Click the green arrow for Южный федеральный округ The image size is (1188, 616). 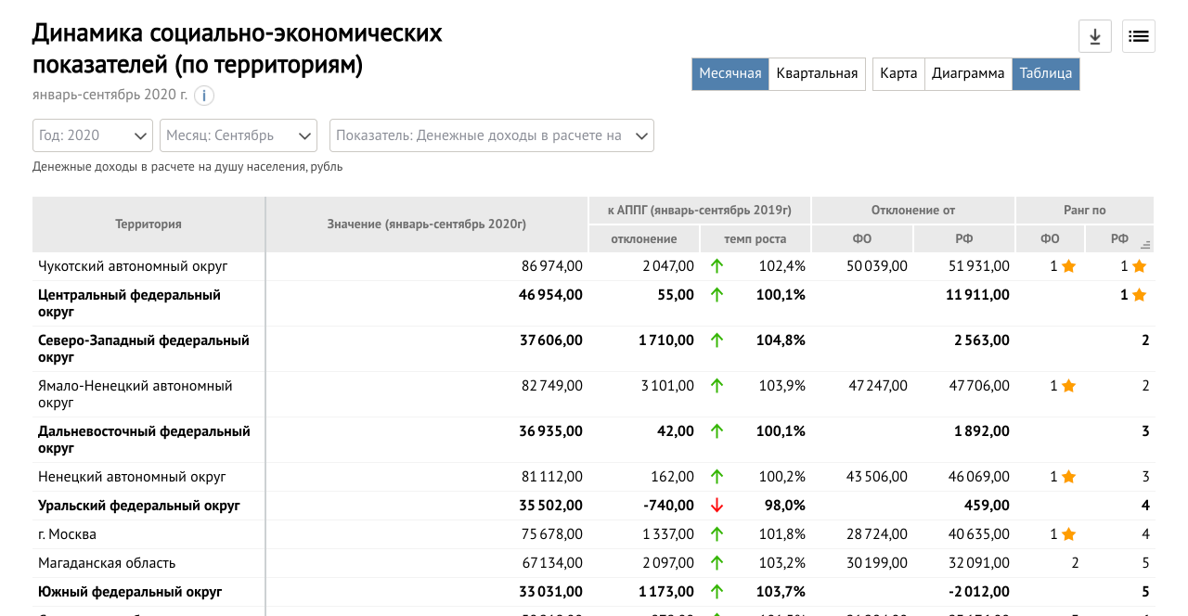click(x=716, y=591)
